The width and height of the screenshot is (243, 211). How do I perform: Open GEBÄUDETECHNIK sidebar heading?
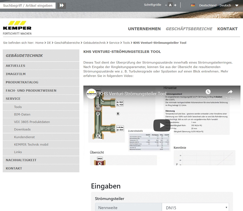[41, 55]
